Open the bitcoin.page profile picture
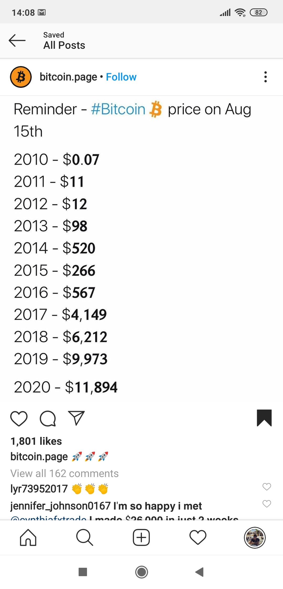 pos(21,77)
